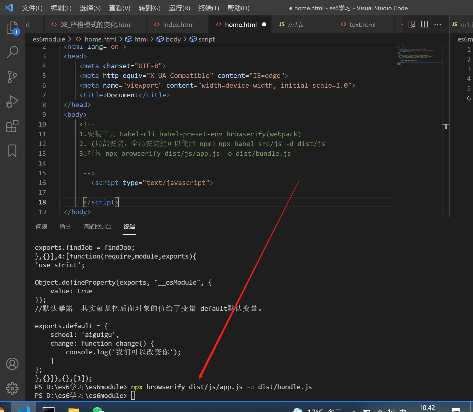Click the closing </script> tag on line 18
The width and height of the screenshot is (473, 412).
pyautogui.click(x=101, y=202)
